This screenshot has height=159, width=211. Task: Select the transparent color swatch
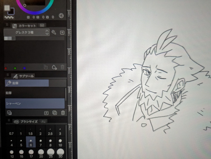[x=9, y=17]
